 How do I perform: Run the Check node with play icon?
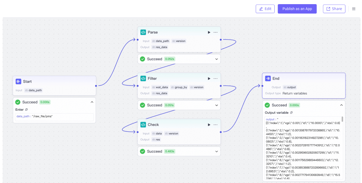pos(209,125)
